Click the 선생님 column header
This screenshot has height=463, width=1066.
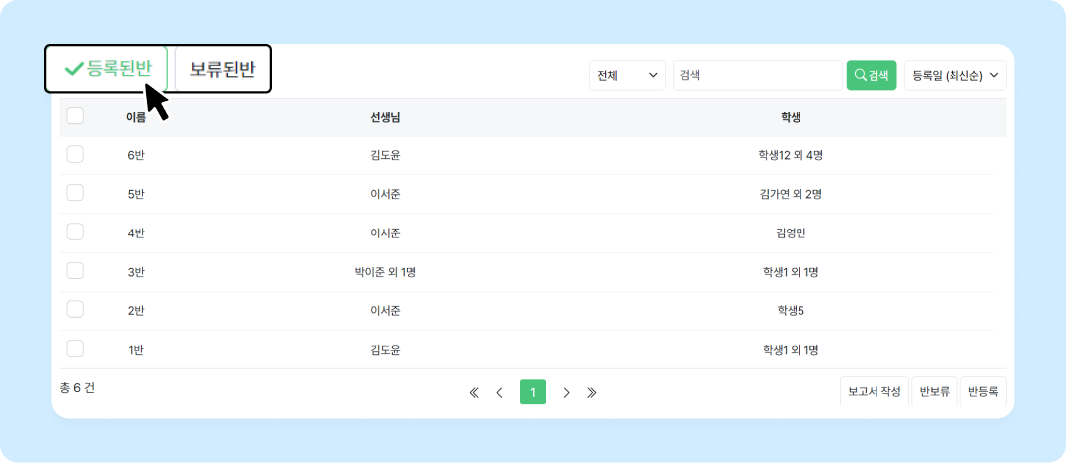pos(385,117)
